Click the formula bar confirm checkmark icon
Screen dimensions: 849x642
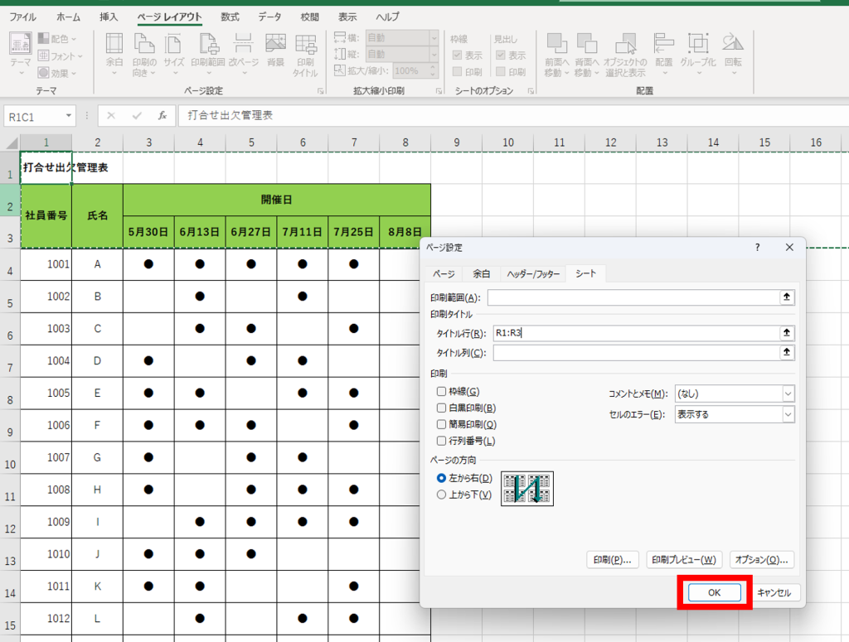[x=137, y=116]
